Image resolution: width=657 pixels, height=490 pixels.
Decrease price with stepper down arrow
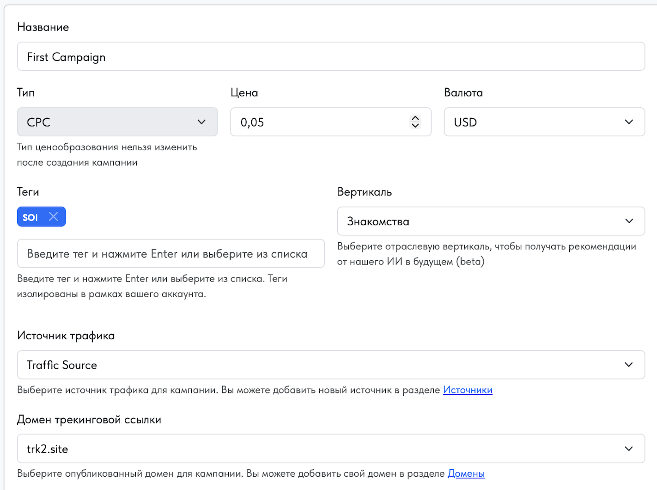415,125
